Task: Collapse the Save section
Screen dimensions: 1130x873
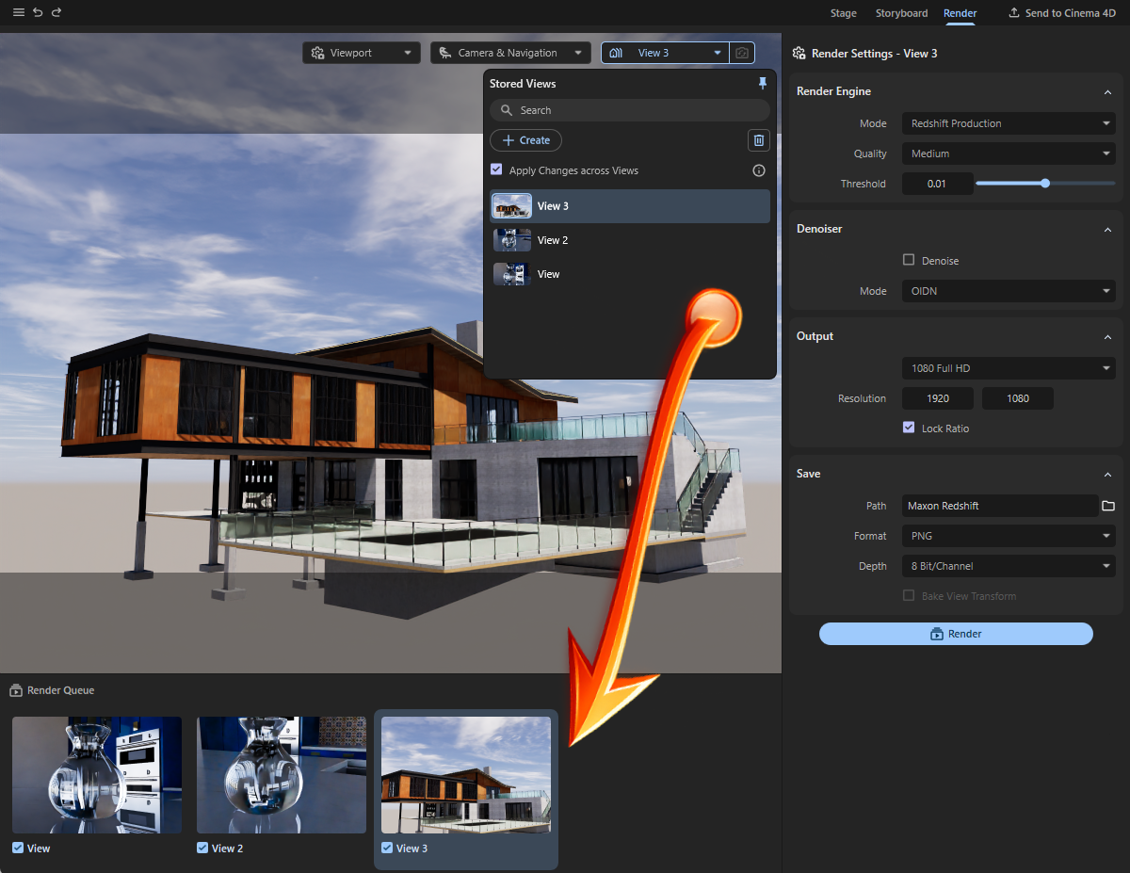Action: click(1107, 474)
